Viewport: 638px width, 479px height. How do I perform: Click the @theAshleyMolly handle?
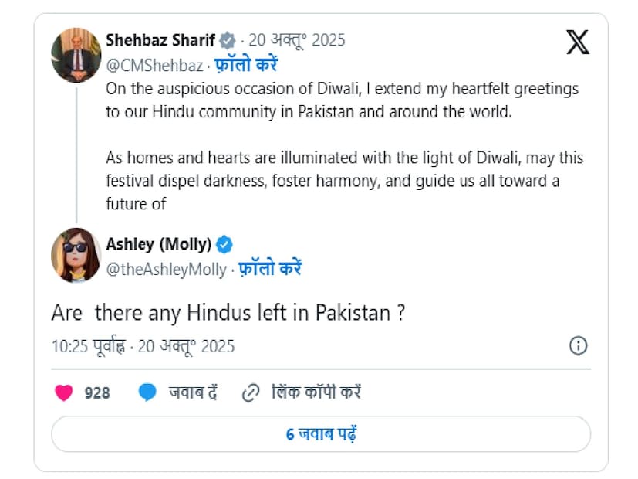click(166, 270)
